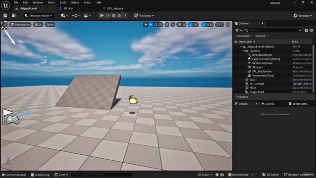The height and width of the screenshot is (178, 316).
Task: Open the Window menu
Action: [x=38, y=2]
